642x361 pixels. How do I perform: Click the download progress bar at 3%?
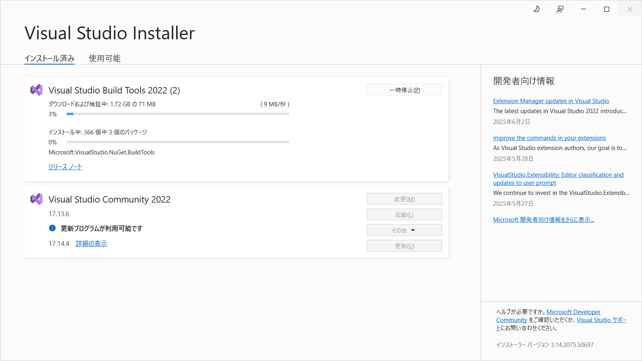[178, 114]
